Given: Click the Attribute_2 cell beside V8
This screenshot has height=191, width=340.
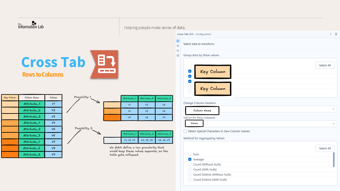Looking at the screenshot, I should (32, 148).
